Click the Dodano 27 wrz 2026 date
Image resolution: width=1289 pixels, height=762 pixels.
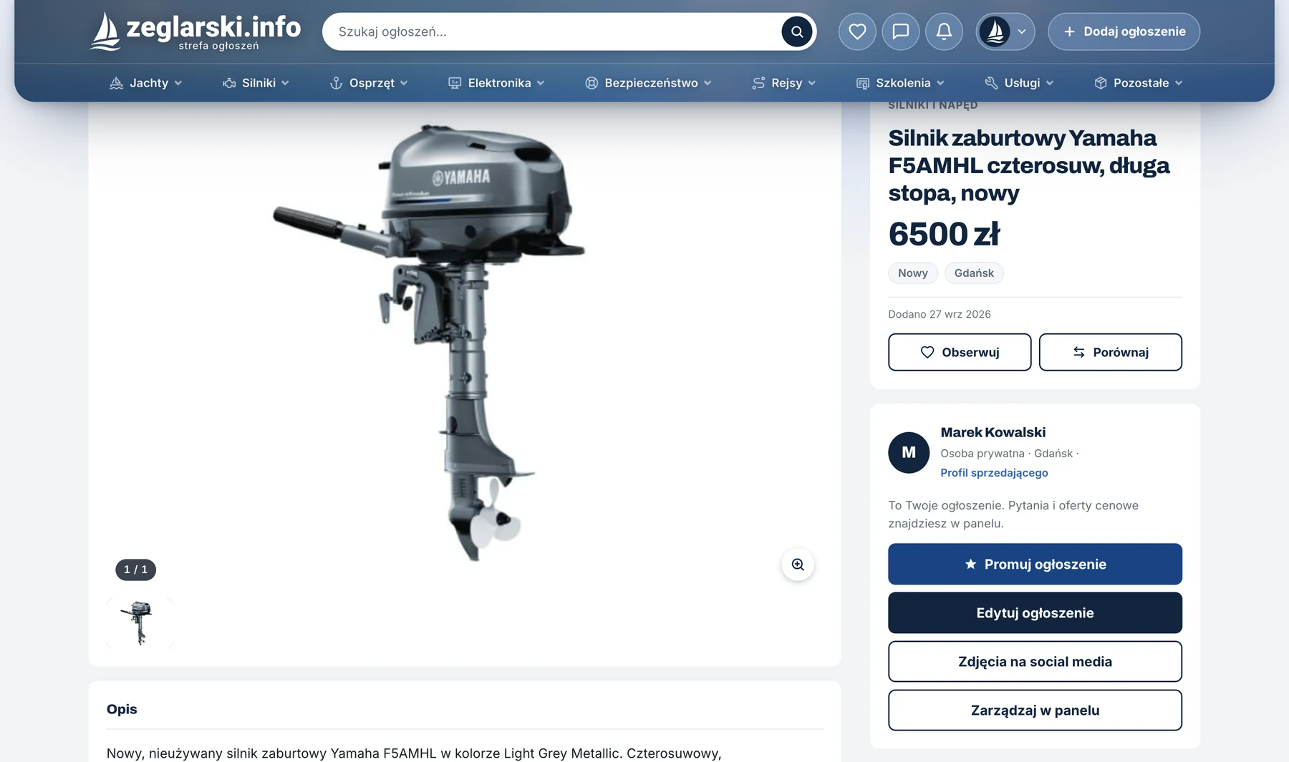940,314
